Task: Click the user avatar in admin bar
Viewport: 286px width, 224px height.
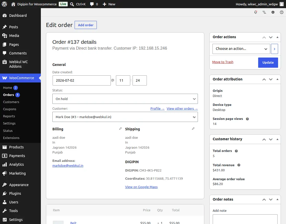Action: coord(282,4)
